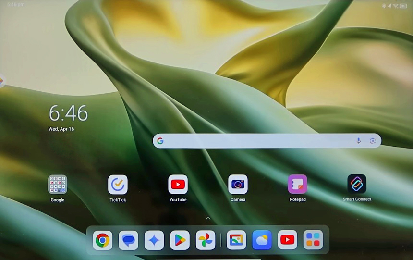Open Google Photos pinwheel icon in dock
Image resolution: width=413 pixels, height=260 pixels.
pos(206,240)
